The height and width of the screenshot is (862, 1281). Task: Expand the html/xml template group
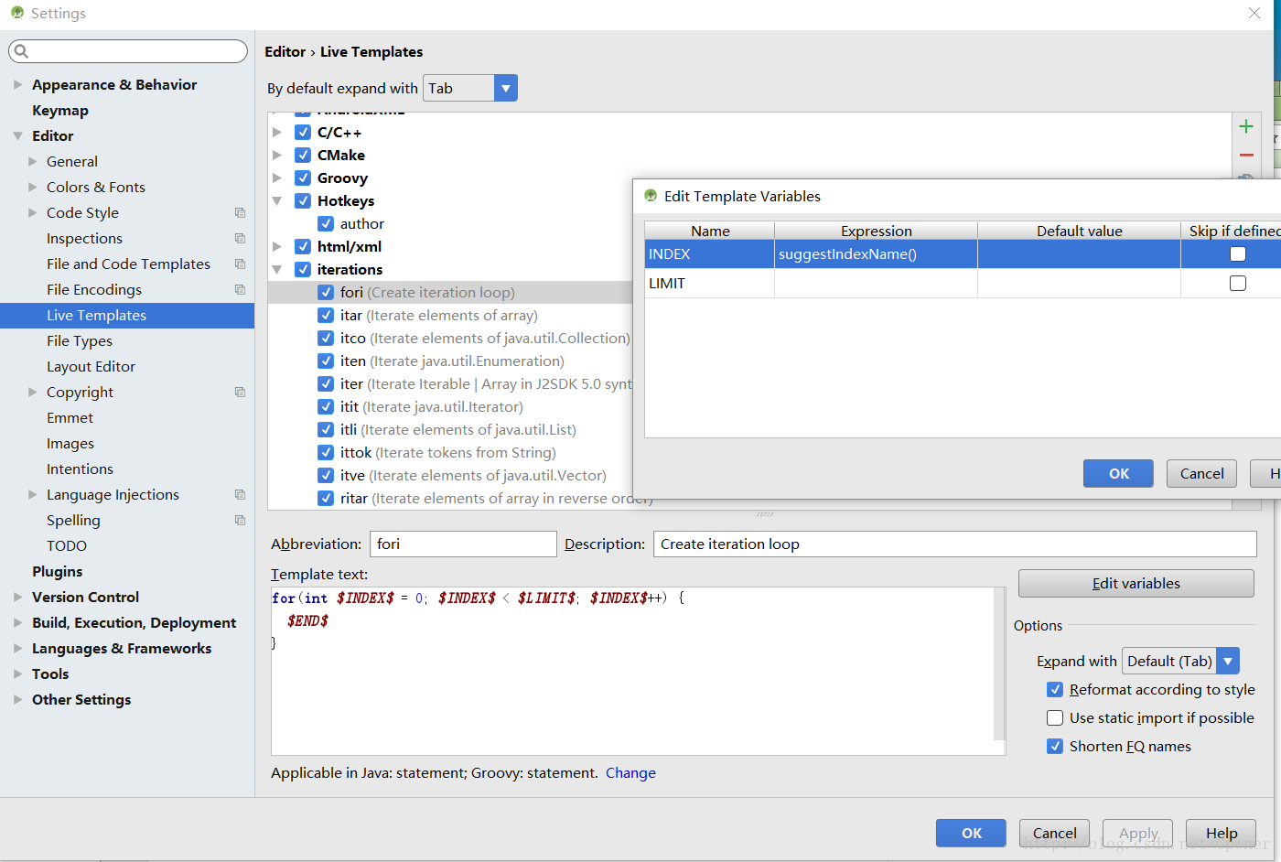277,246
